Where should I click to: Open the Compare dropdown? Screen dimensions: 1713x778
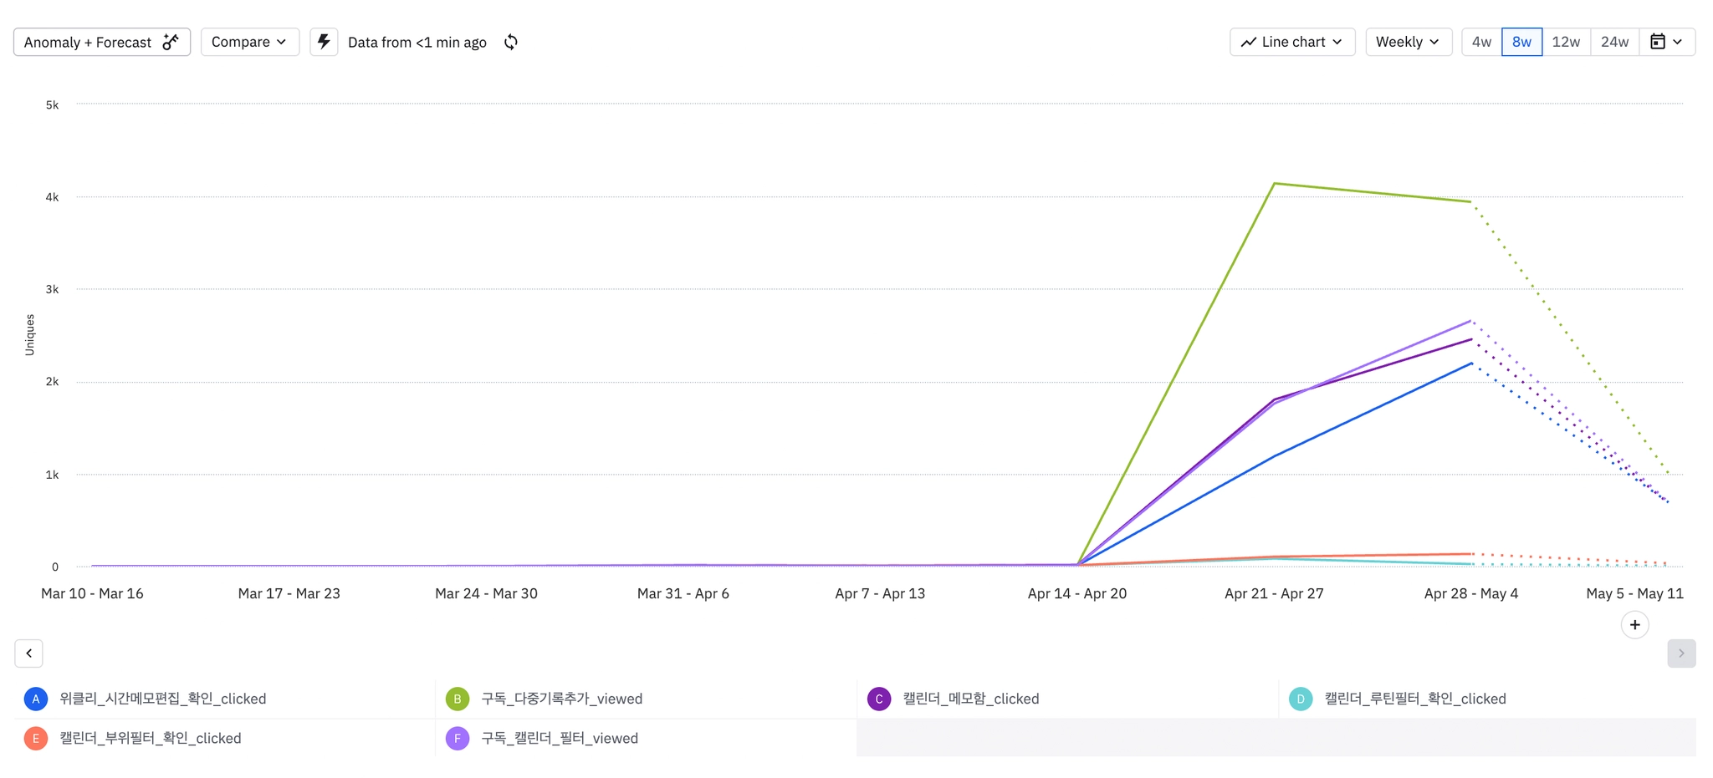click(249, 42)
